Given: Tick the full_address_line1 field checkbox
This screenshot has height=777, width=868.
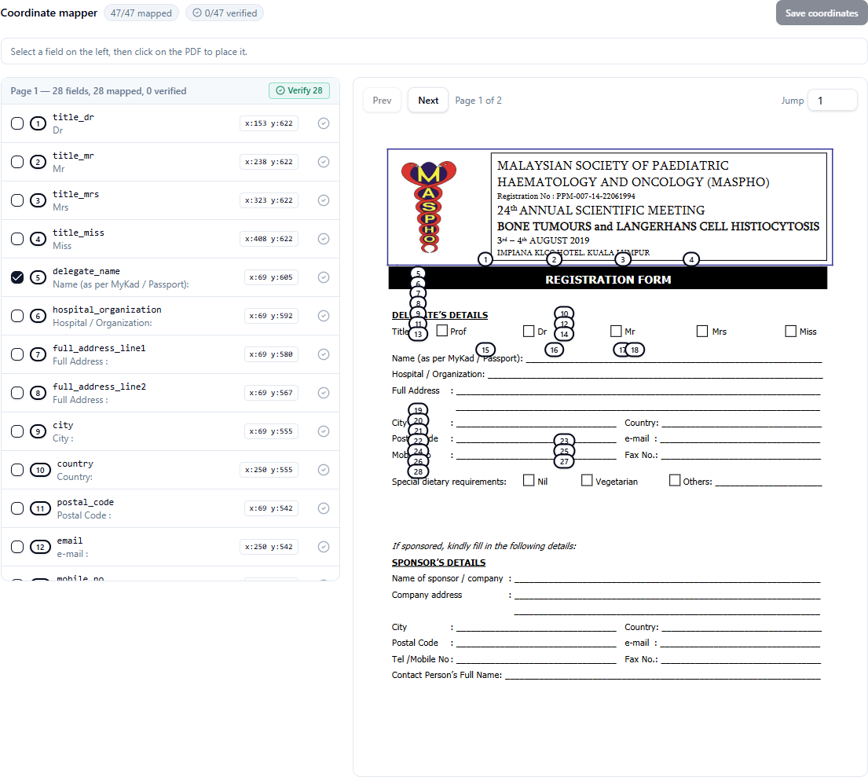Looking at the screenshot, I should pos(17,354).
